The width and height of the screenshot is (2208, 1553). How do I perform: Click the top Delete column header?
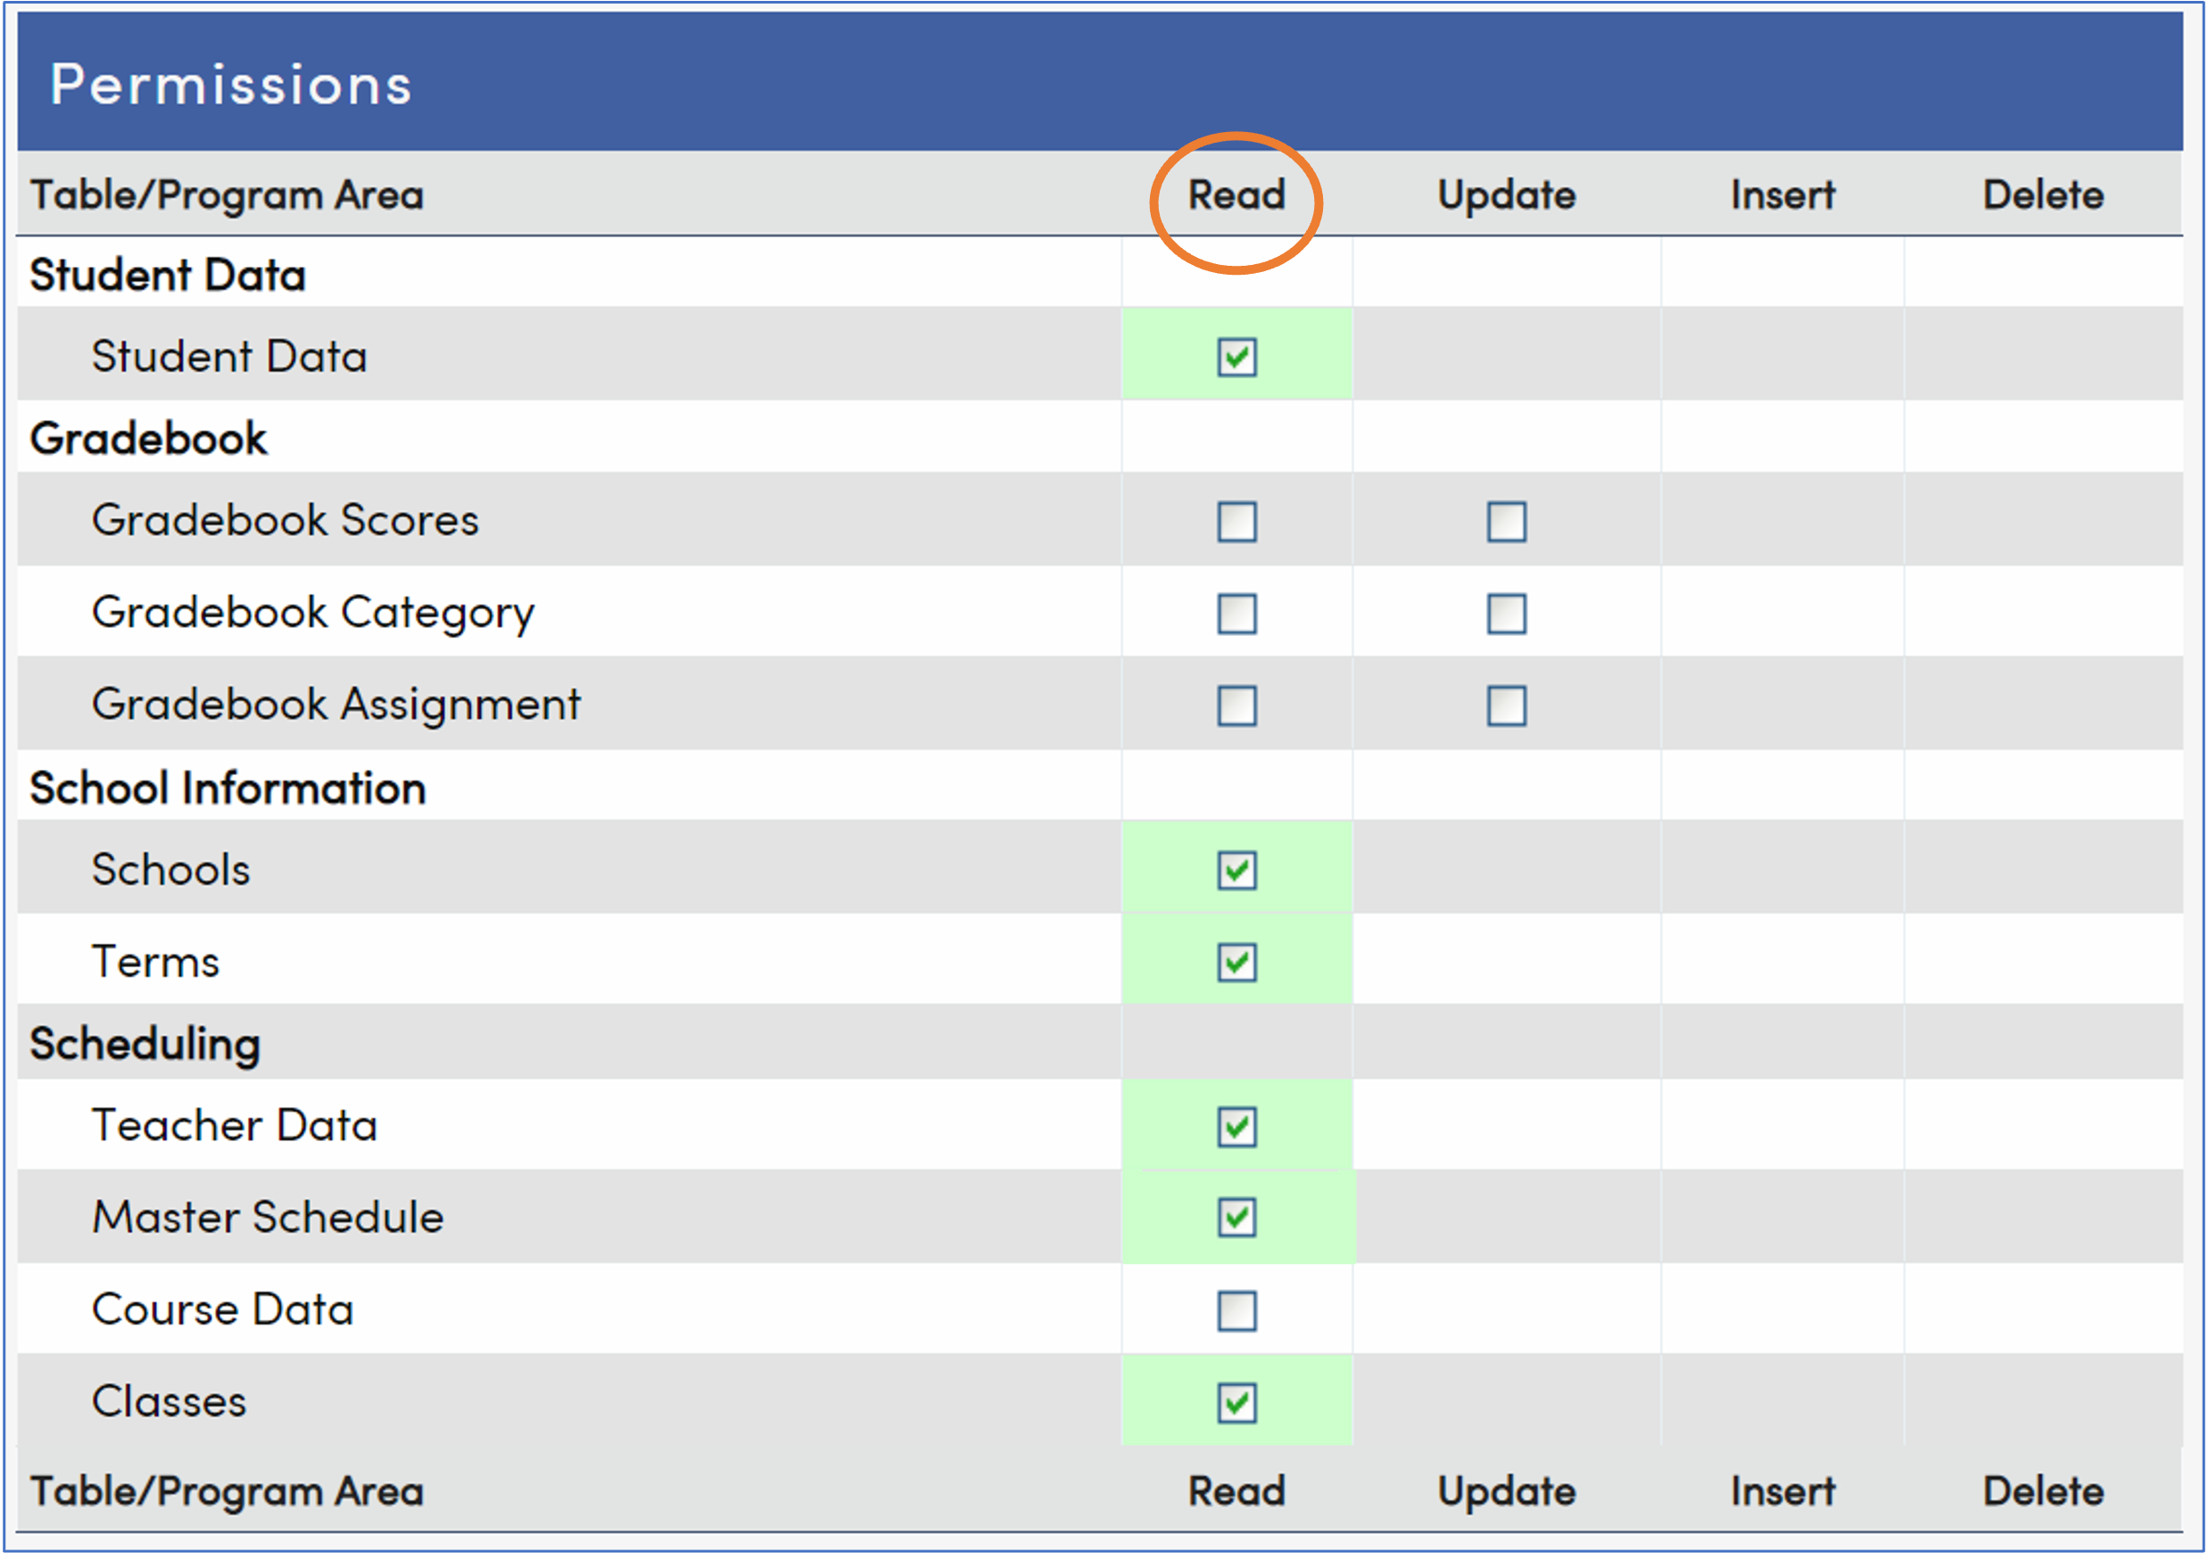pyautogui.click(x=2043, y=196)
